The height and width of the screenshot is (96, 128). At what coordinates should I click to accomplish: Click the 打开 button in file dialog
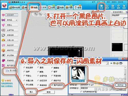tap(121, 85)
